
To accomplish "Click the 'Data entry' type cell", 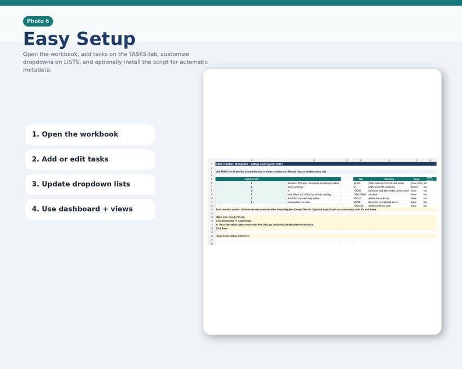I will (x=417, y=183).
